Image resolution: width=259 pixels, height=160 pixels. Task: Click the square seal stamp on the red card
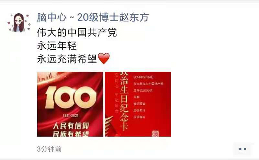coord(155,133)
